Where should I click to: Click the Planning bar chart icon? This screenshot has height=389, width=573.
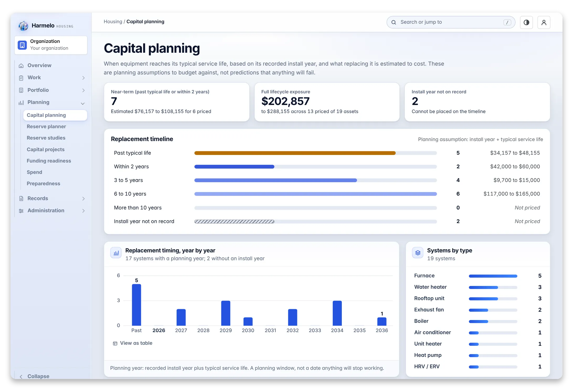21,102
